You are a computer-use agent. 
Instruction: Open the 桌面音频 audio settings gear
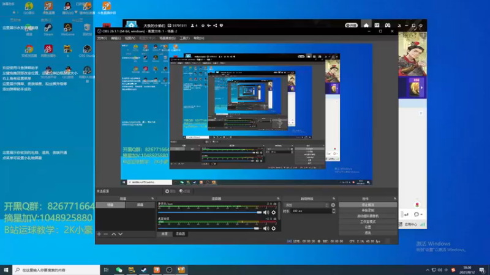click(x=274, y=228)
